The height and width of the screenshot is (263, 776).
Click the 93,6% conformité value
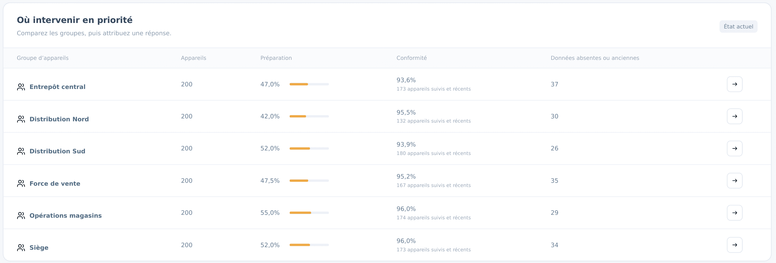[x=406, y=80]
